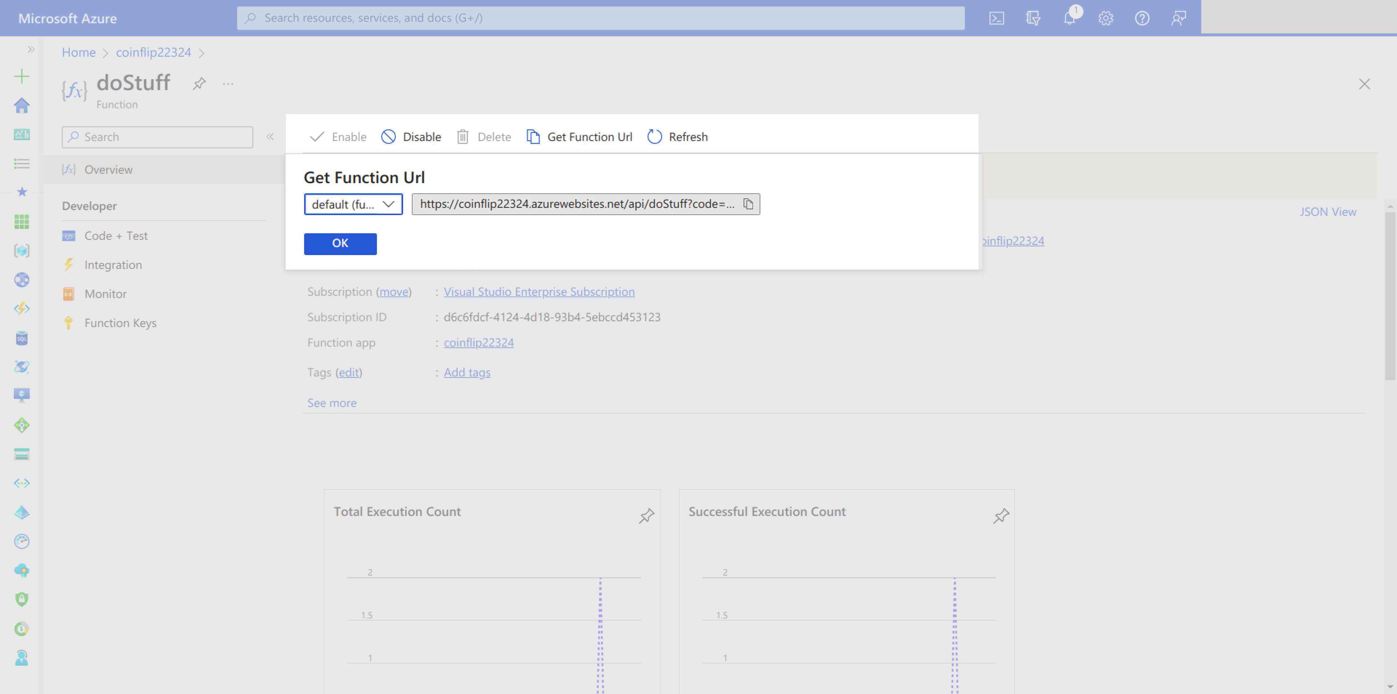Image resolution: width=1397 pixels, height=694 pixels.
Task: Open Visual Studio Enterprise Subscription link
Action: [x=538, y=291]
